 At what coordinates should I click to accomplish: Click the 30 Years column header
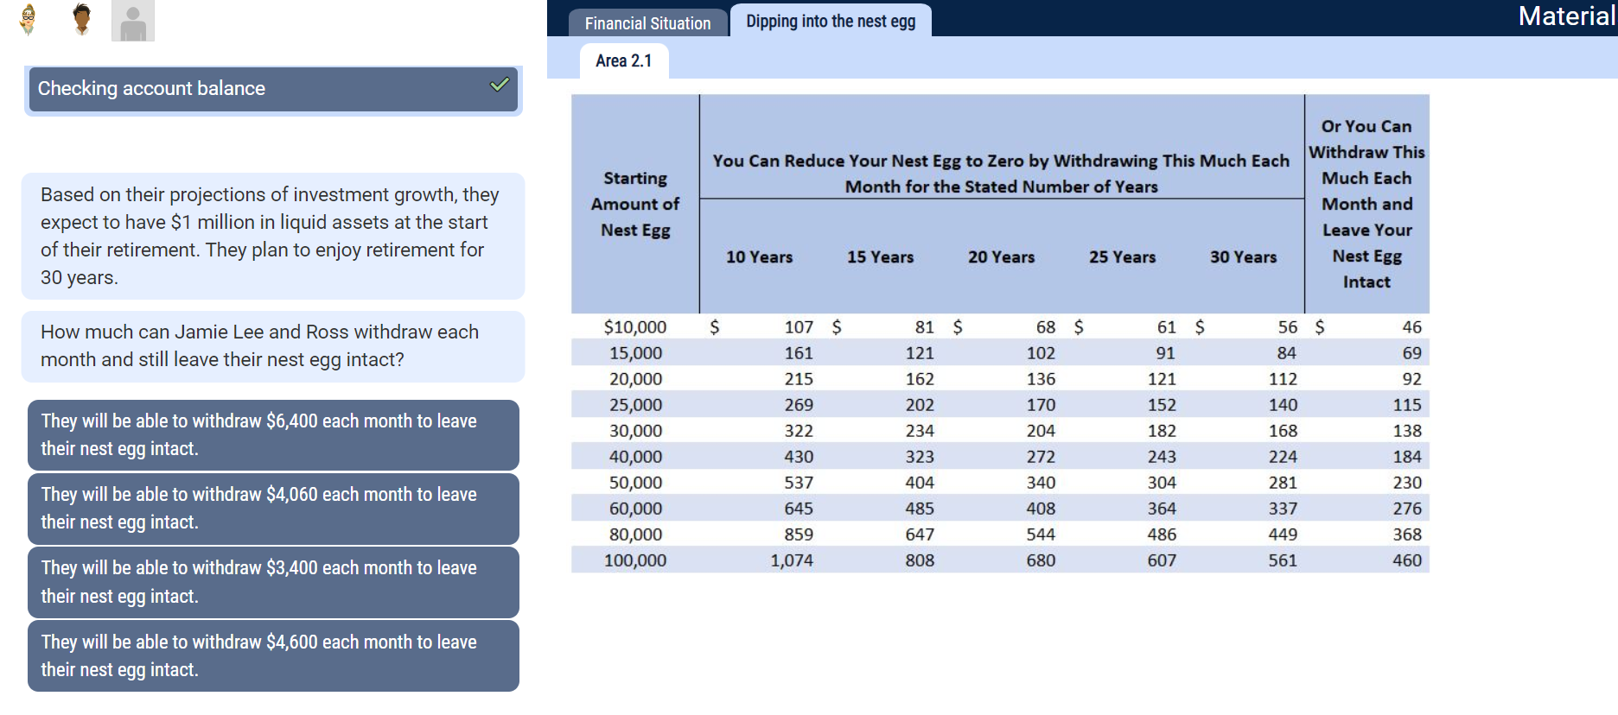[1243, 256]
